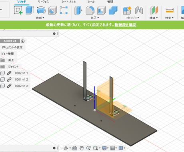The image size is (184, 152).
Task: Select the Extrude tool
Action: click(30, 10)
